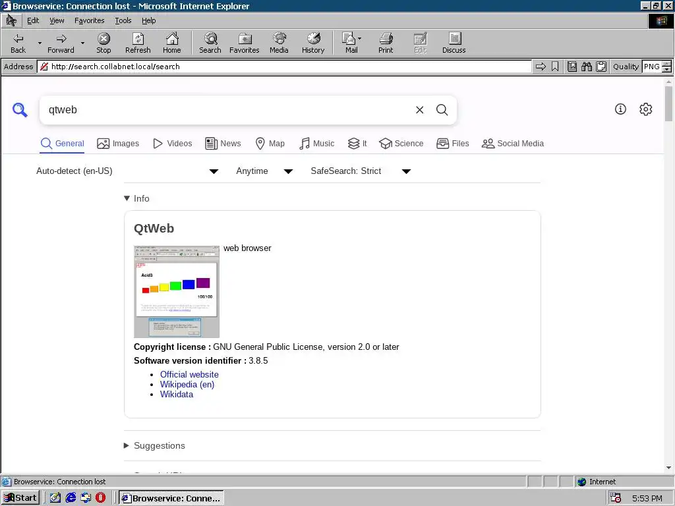Open the Wikipedia (en) link
The image size is (675, 506).
tap(187, 384)
